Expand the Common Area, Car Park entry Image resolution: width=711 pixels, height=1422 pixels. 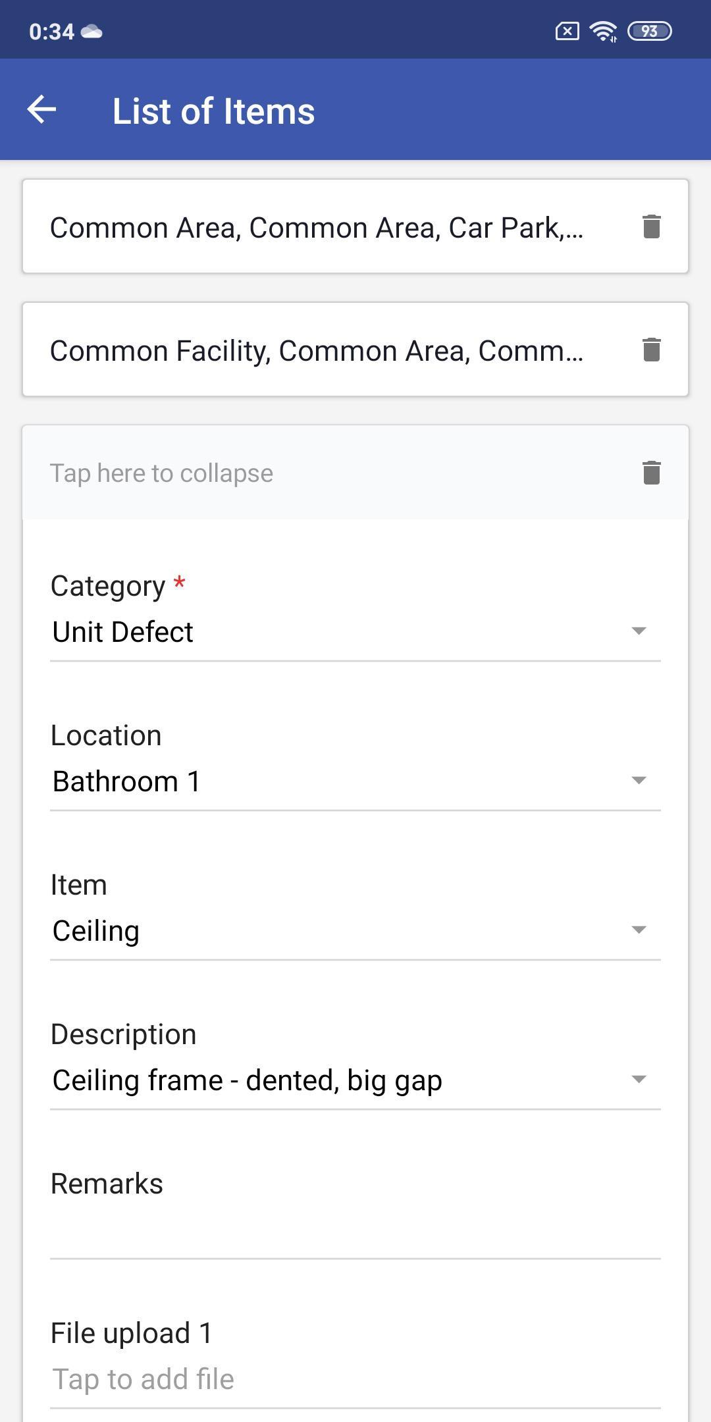[x=316, y=227]
